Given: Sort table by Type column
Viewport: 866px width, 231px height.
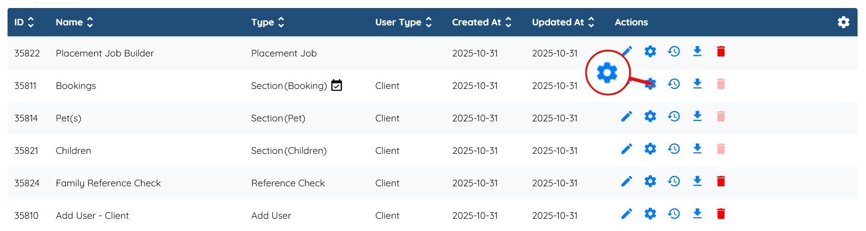Looking at the screenshot, I should point(281,22).
